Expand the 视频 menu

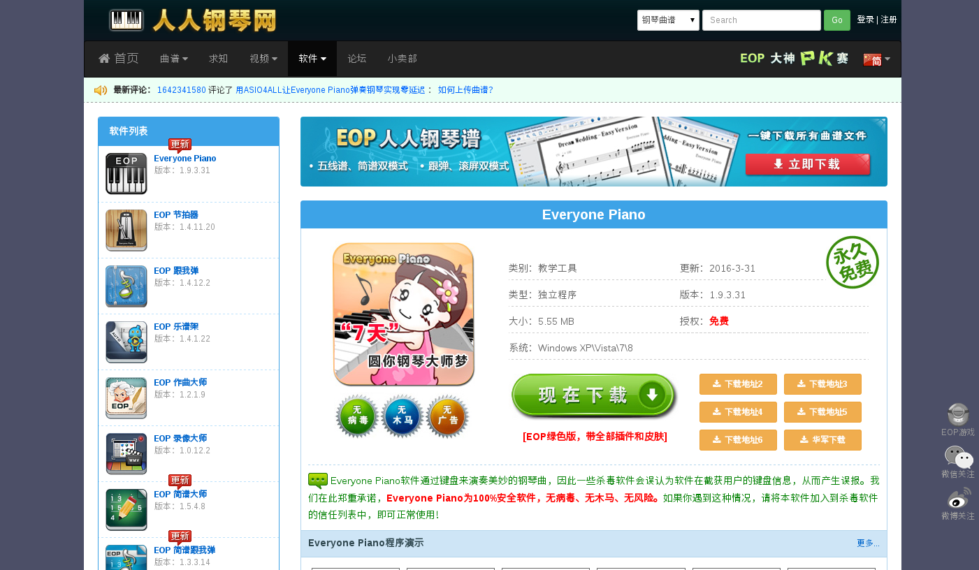(263, 59)
